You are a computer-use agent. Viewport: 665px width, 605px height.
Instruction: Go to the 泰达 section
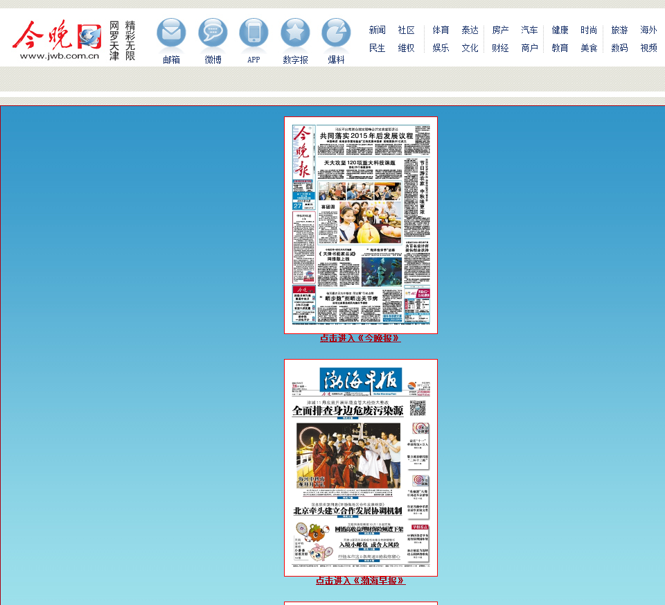click(x=470, y=30)
